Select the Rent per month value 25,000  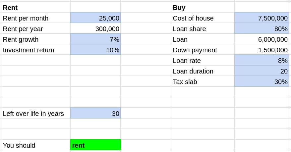tap(95, 18)
